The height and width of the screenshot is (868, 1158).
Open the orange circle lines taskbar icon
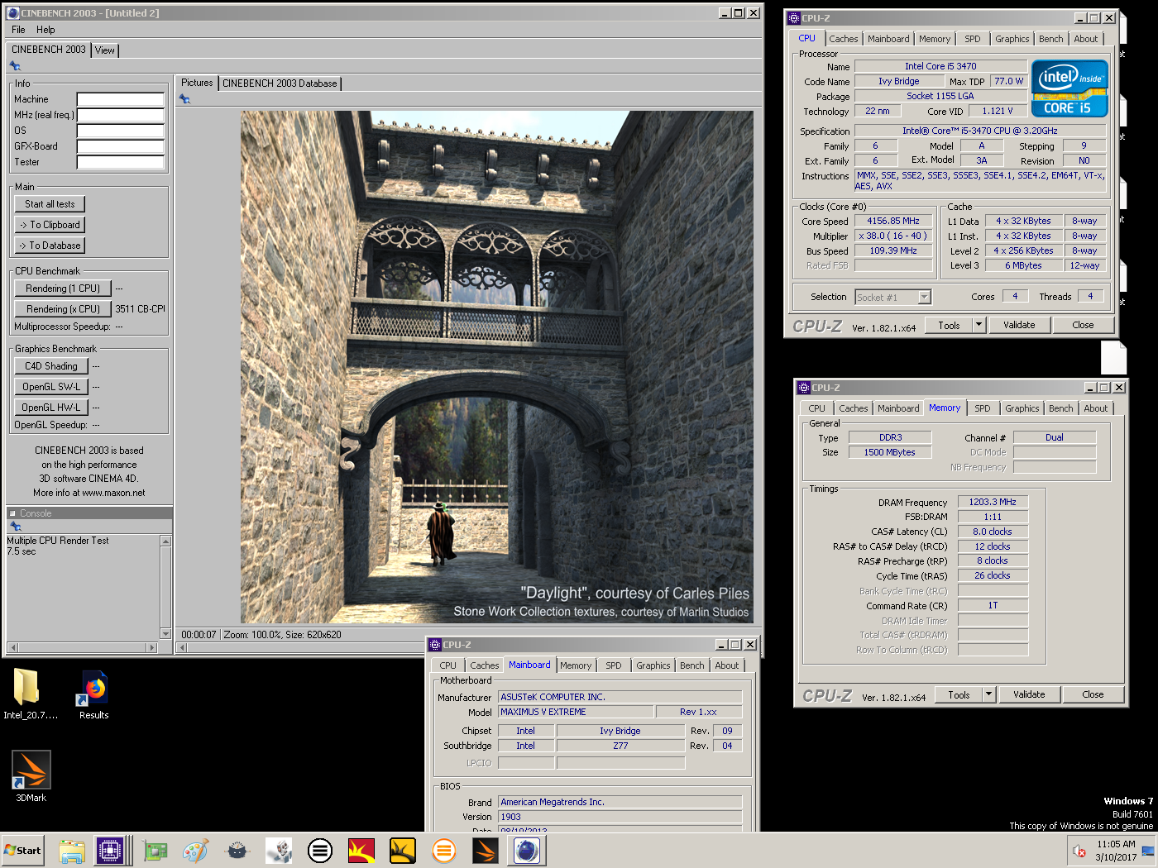click(x=444, y=851)
